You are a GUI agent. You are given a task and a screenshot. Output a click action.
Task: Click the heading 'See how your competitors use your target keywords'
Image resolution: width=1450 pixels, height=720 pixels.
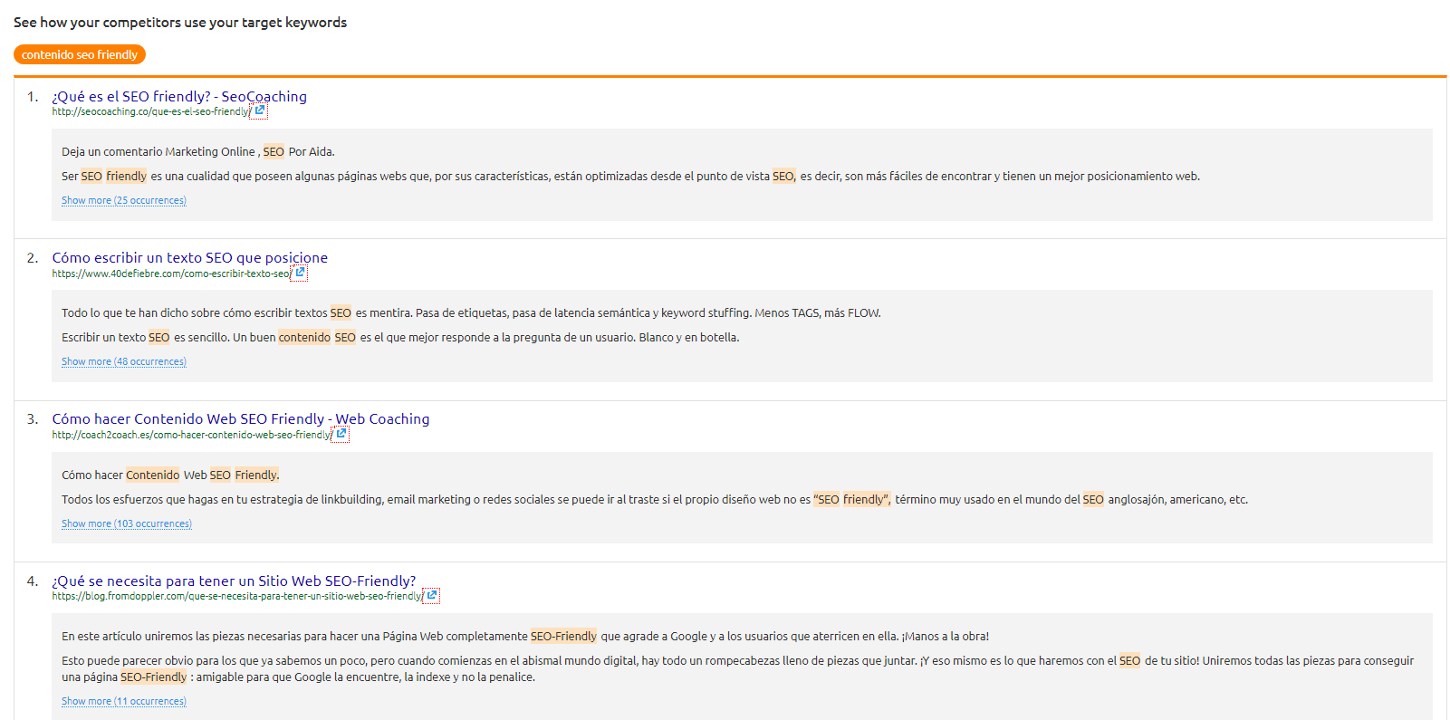tap(180, 22)
